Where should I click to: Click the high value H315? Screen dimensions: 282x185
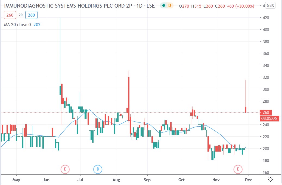tap(196, 6)
